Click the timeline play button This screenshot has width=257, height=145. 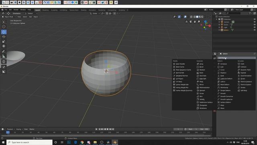click(x=108, y=129)
